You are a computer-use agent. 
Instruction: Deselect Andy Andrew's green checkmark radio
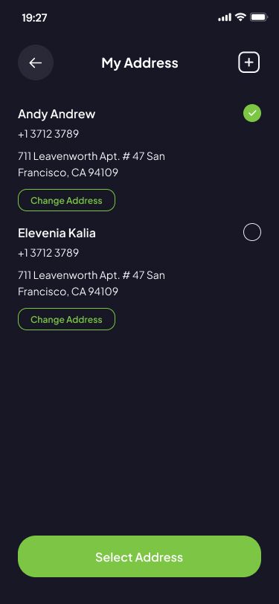[252, 114]
